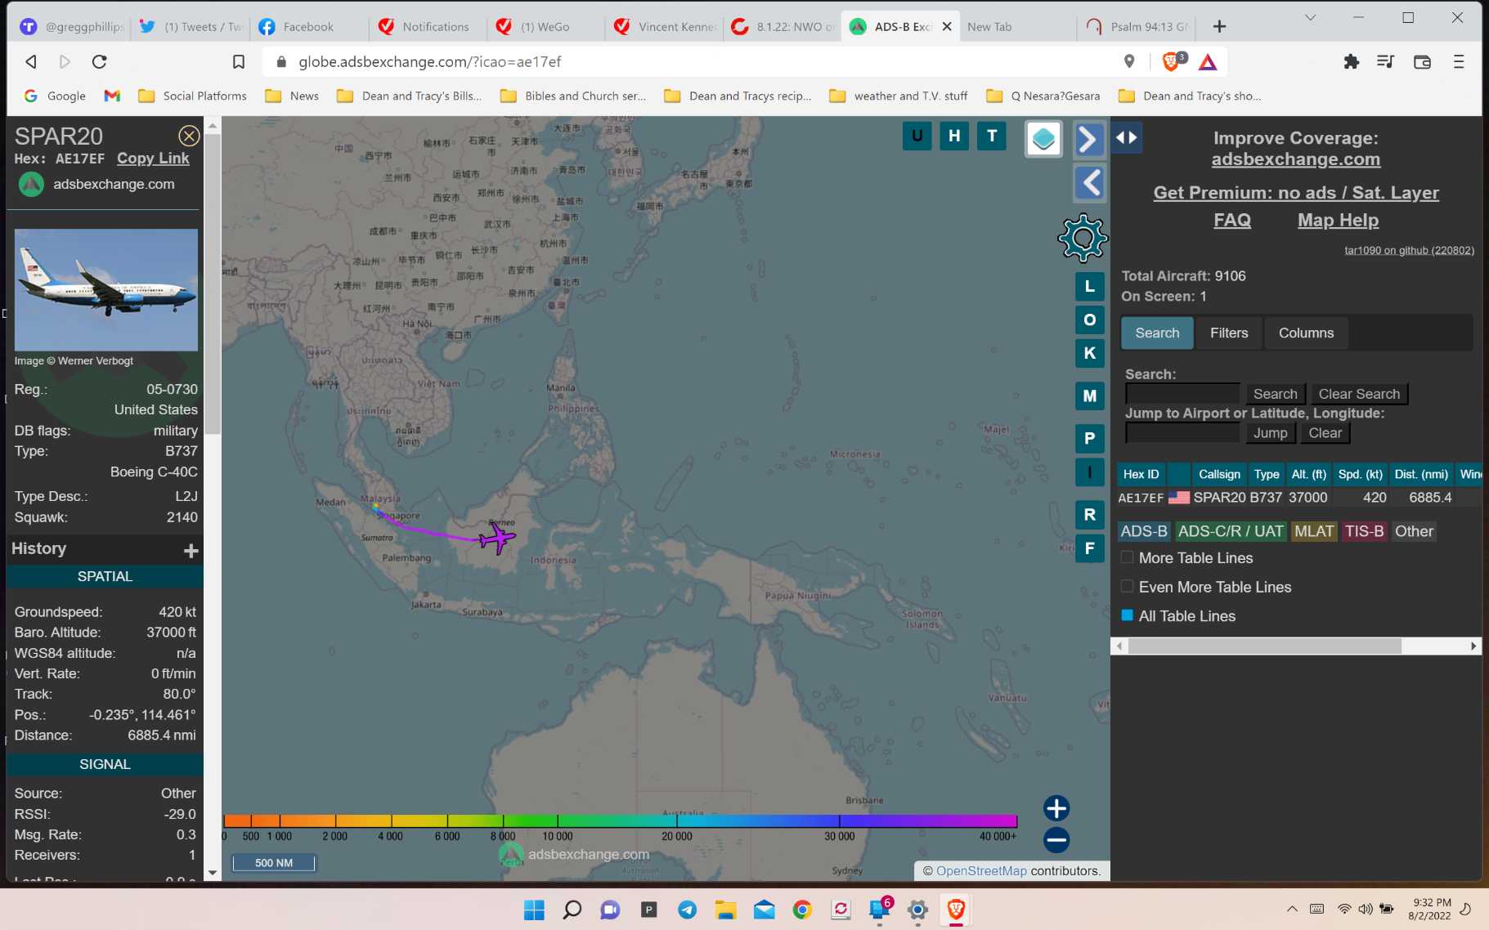Open the tar1090 on github link
This screenshot has width=1489, height=930.
[1409, 250]
